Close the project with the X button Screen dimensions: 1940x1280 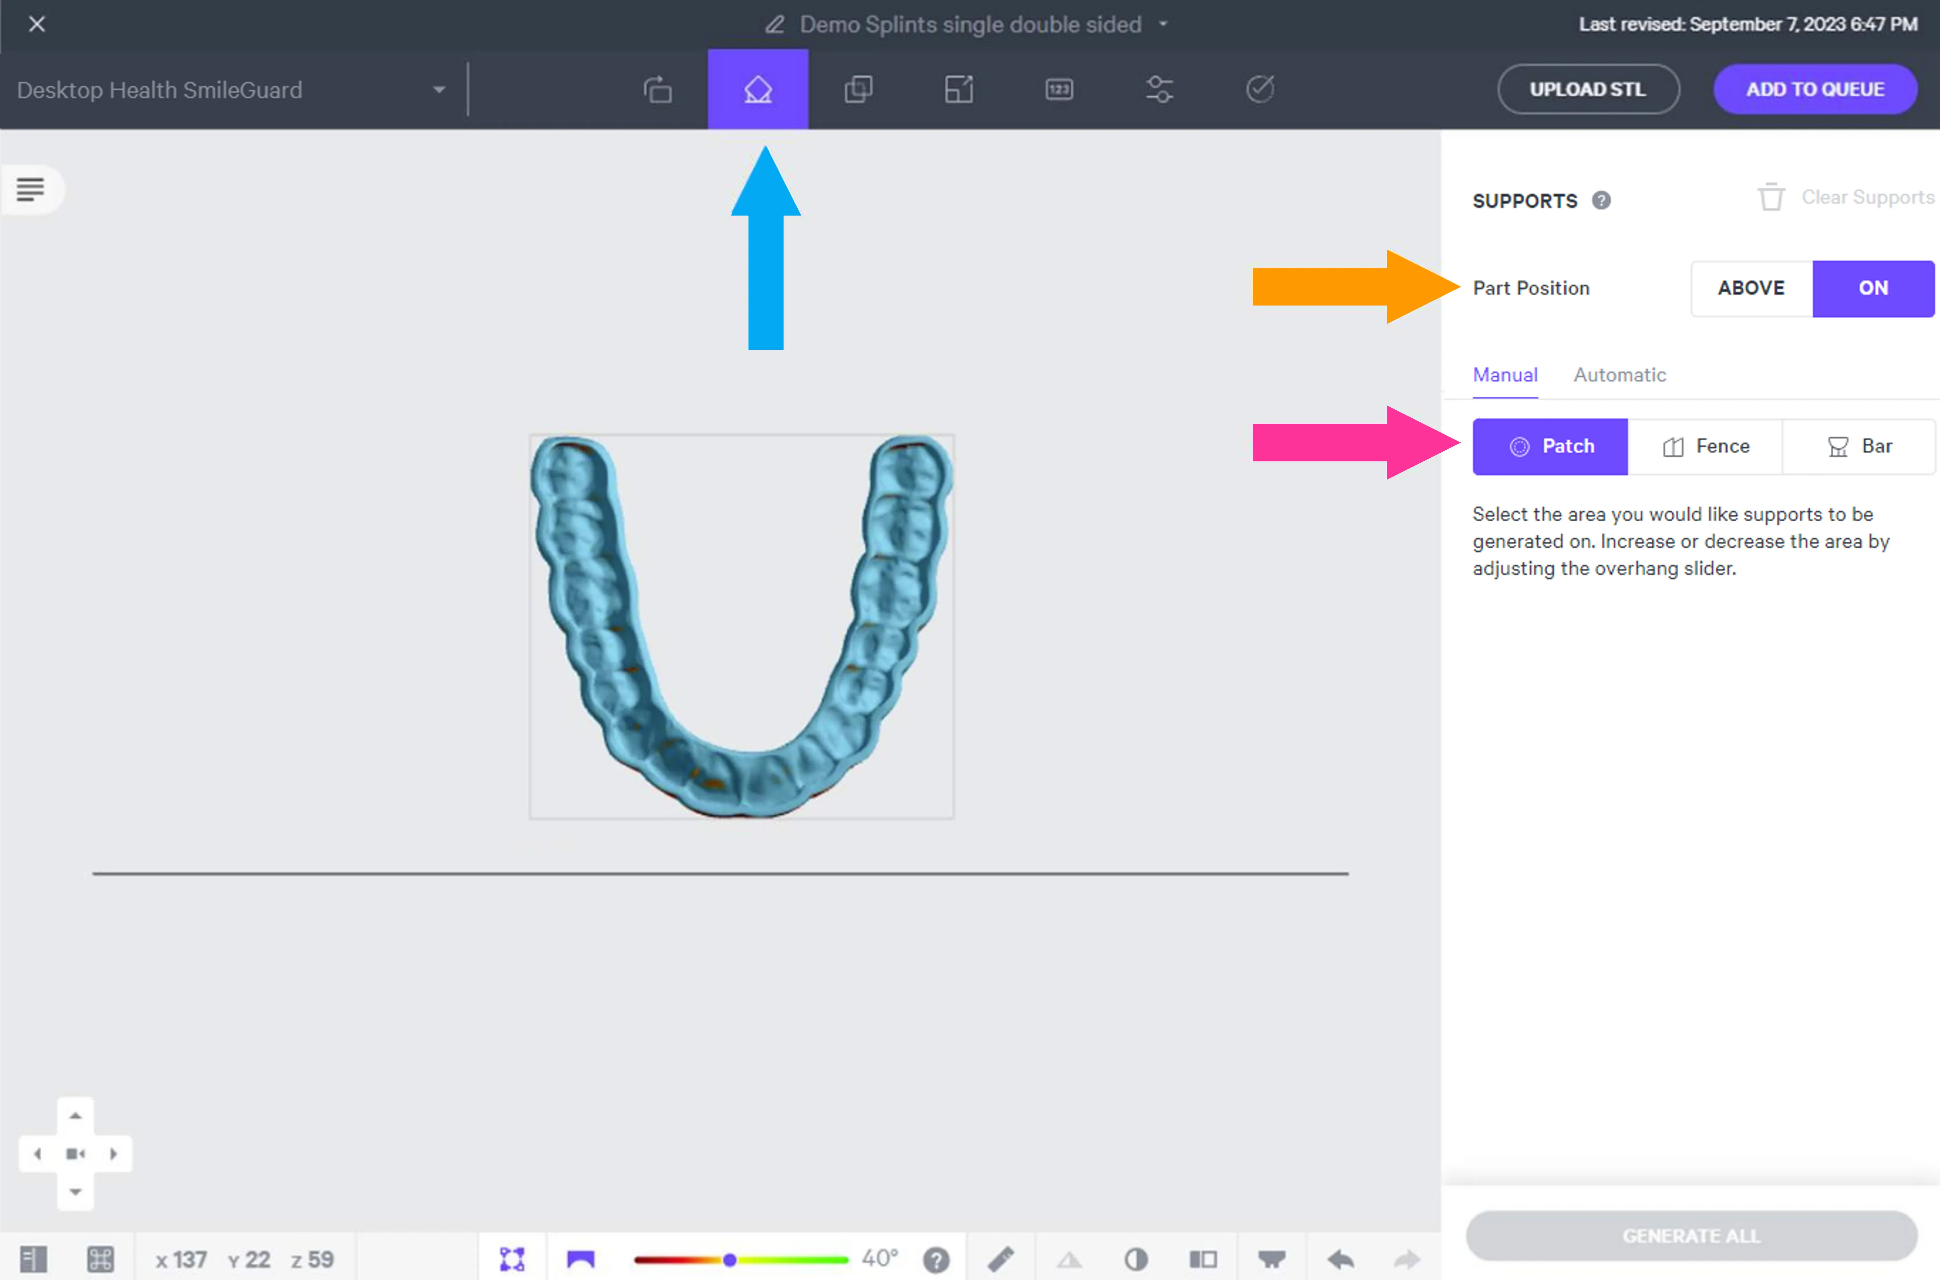[37, 24]
